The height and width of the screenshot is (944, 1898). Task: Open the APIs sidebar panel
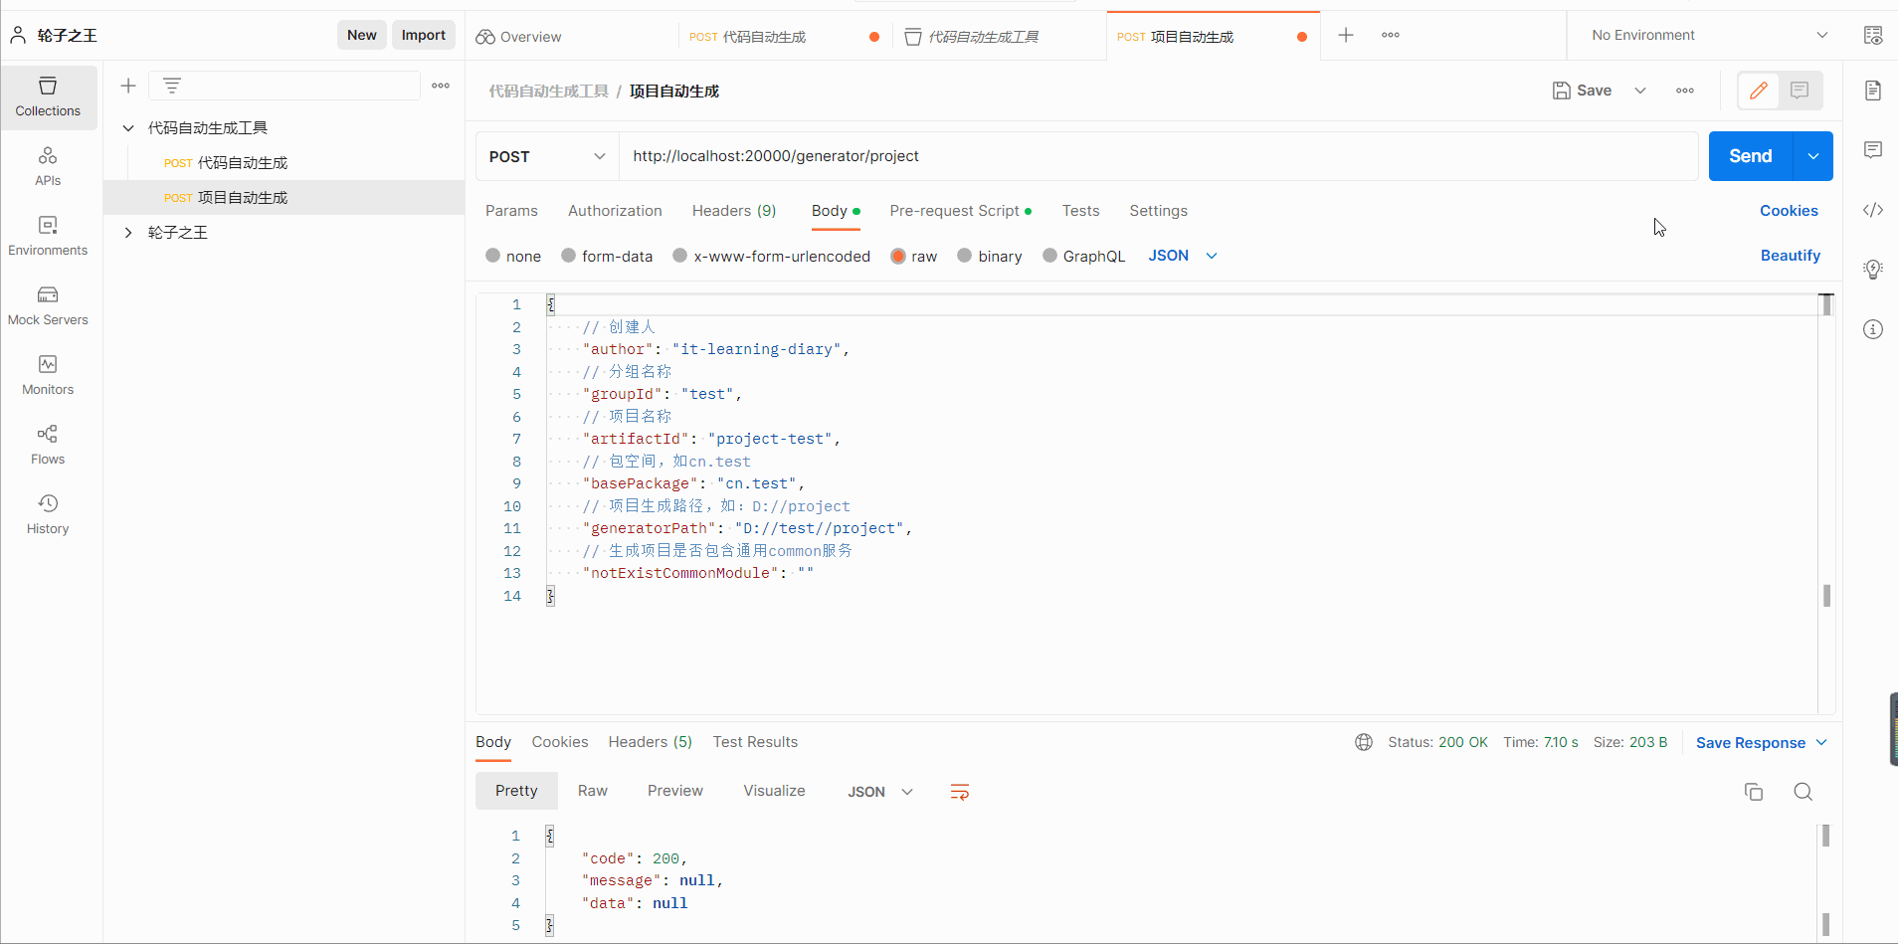pos(48,167)
